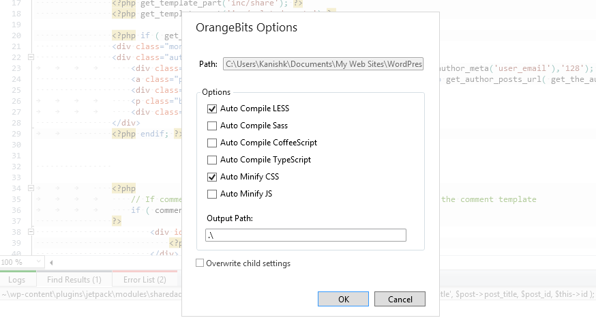Confirm the dialog with OK
Viewport: 596px width, 331px height.
pos(343,299)
